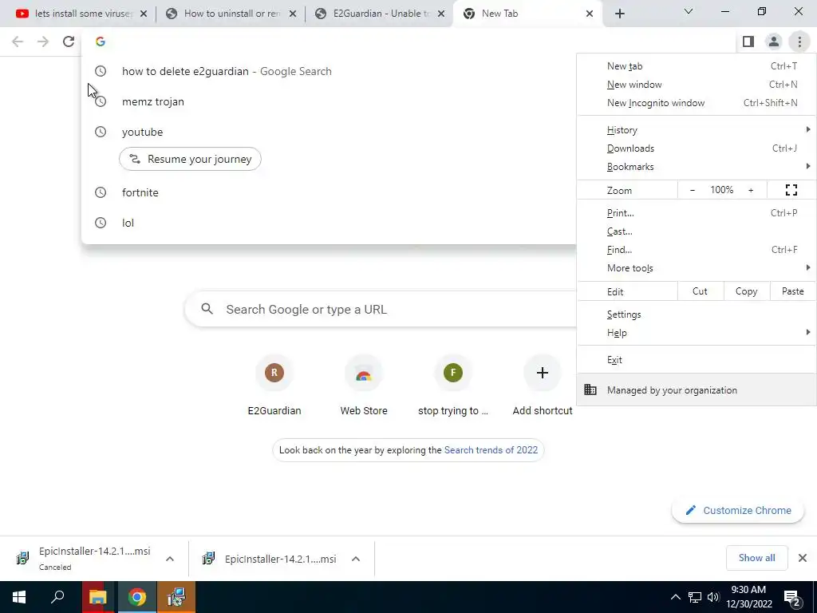Click the three-dot Chrome menu icon

click(x=799, y=42)
